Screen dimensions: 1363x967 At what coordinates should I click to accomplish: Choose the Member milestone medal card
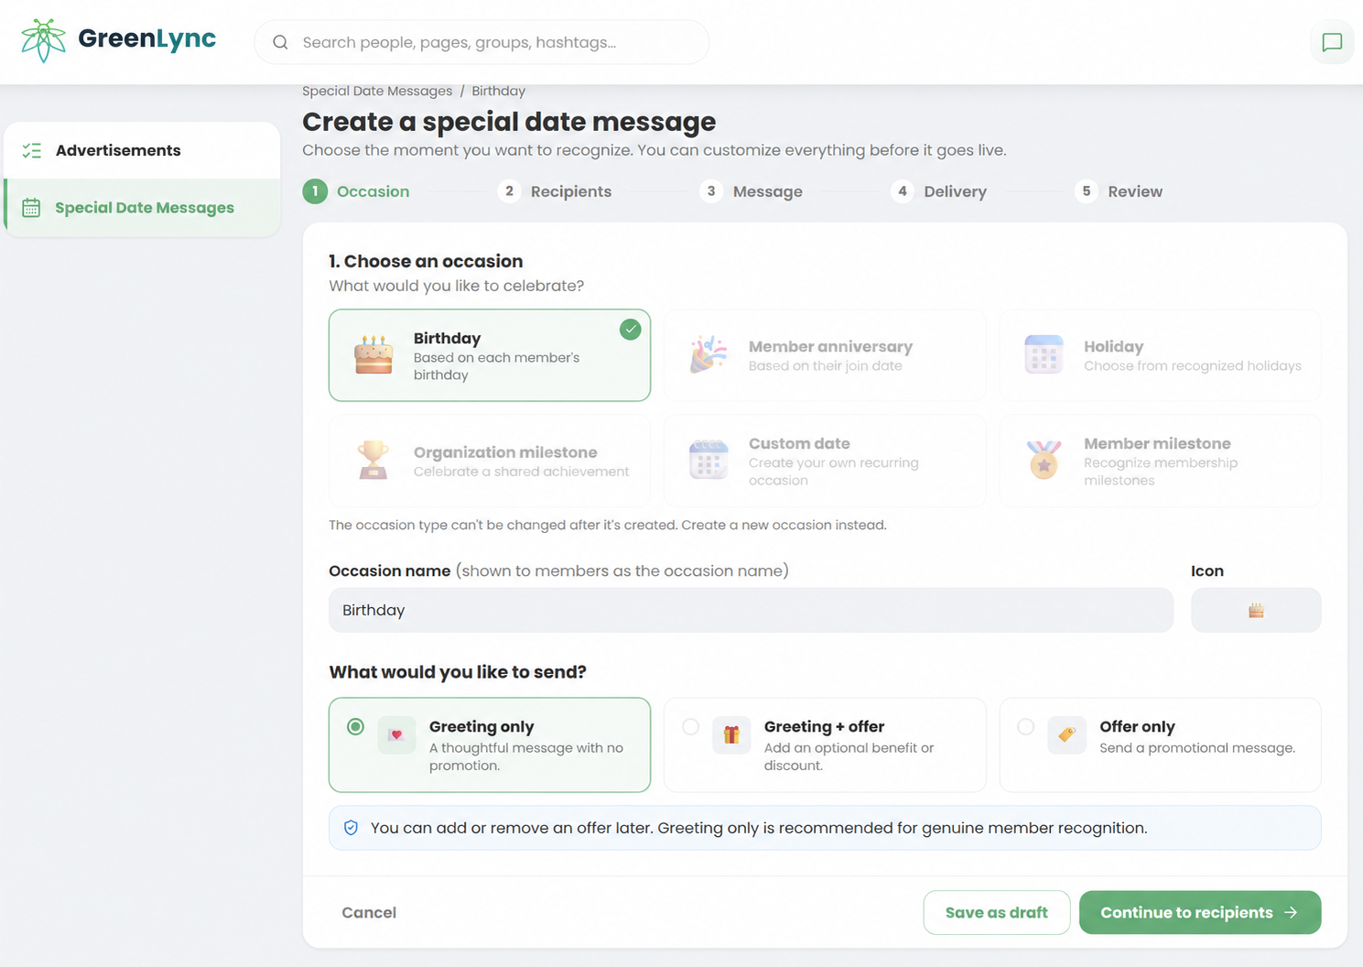coord(1160,461)
